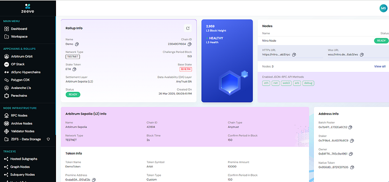Click the eth API method tag

266,83
